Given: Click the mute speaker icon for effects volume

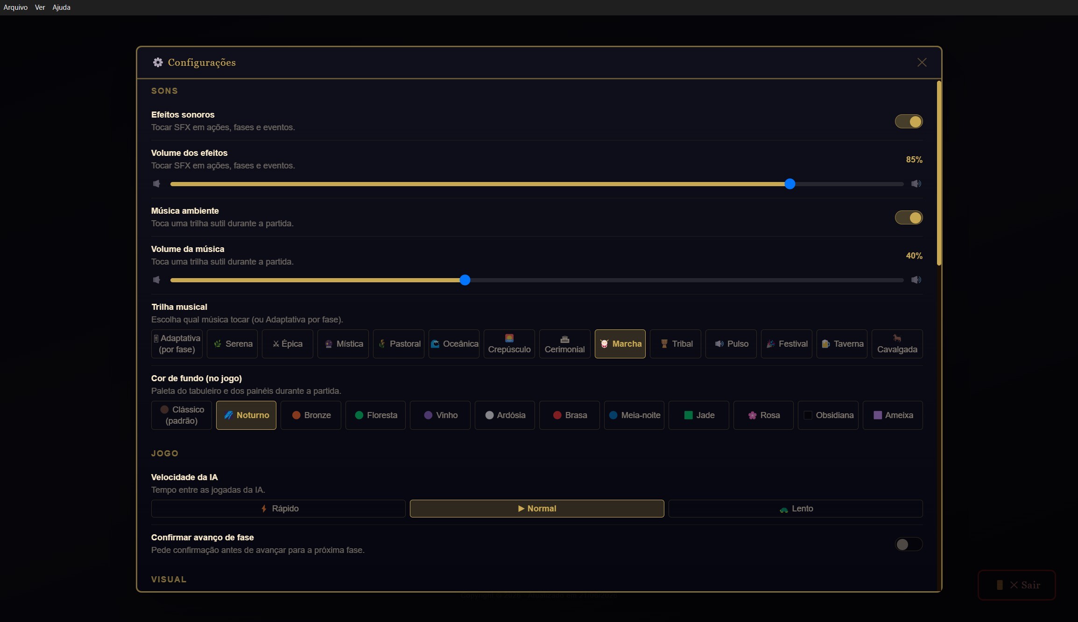Looking at the screenshot, I should (156, 184).
